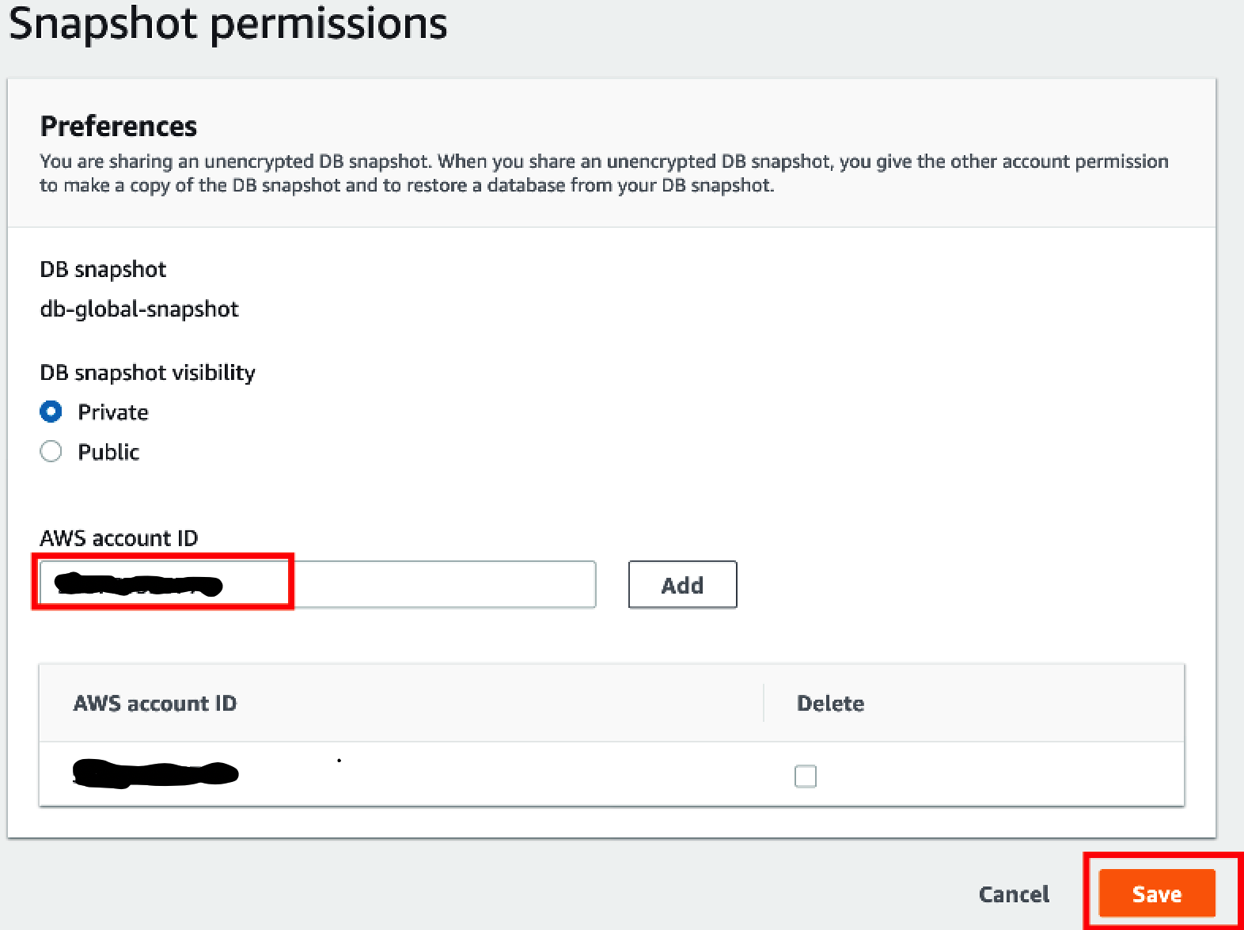Screen dimensions: 1244x930
Task: Check the Delete checkbox for listed account
Action: click(805, 776)
